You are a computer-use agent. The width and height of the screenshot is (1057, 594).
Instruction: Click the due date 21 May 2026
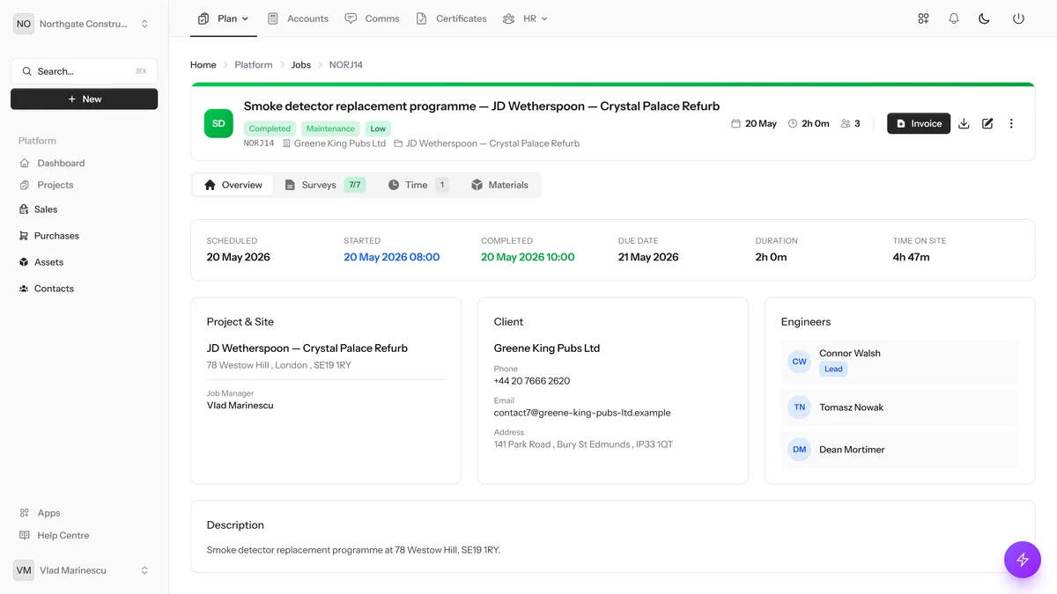pos(648,257)
